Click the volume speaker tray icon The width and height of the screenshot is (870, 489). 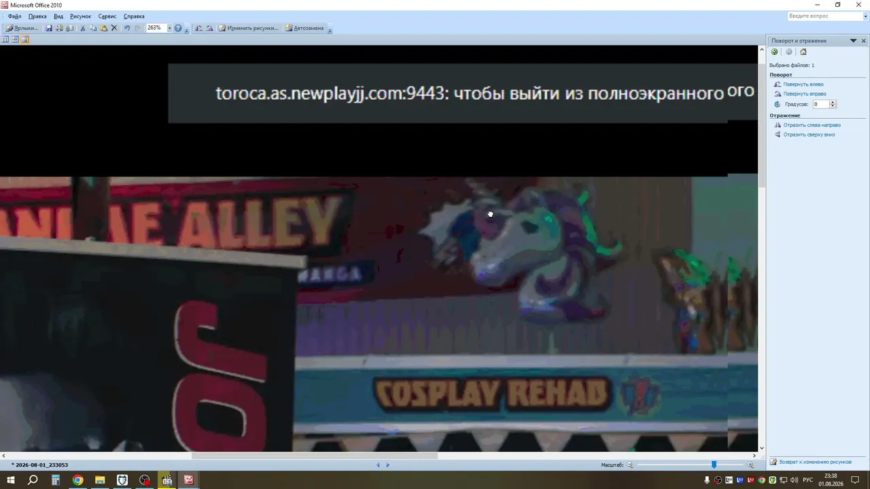795,480
